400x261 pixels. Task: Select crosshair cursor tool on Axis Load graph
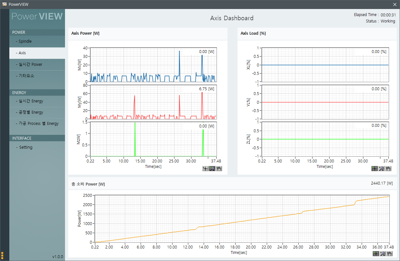(374, 169)
